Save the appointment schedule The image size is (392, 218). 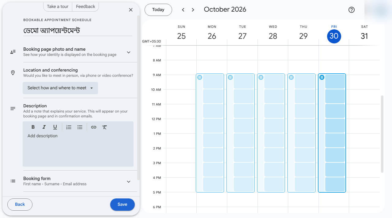point(122,205)
